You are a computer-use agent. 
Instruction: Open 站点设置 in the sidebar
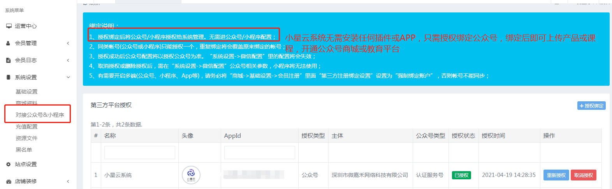(26, 164)
